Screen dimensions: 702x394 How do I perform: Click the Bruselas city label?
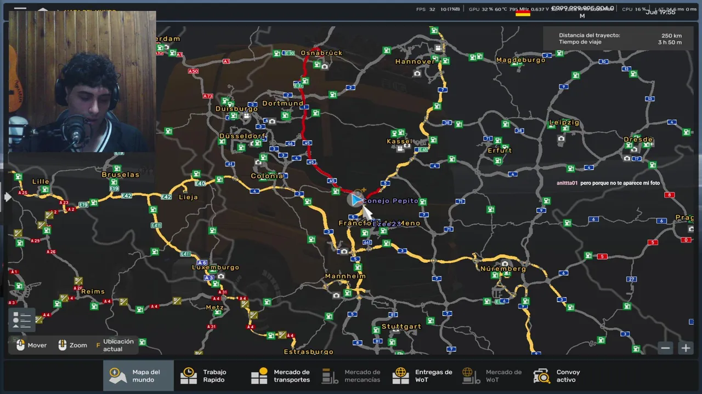point(121,175)
